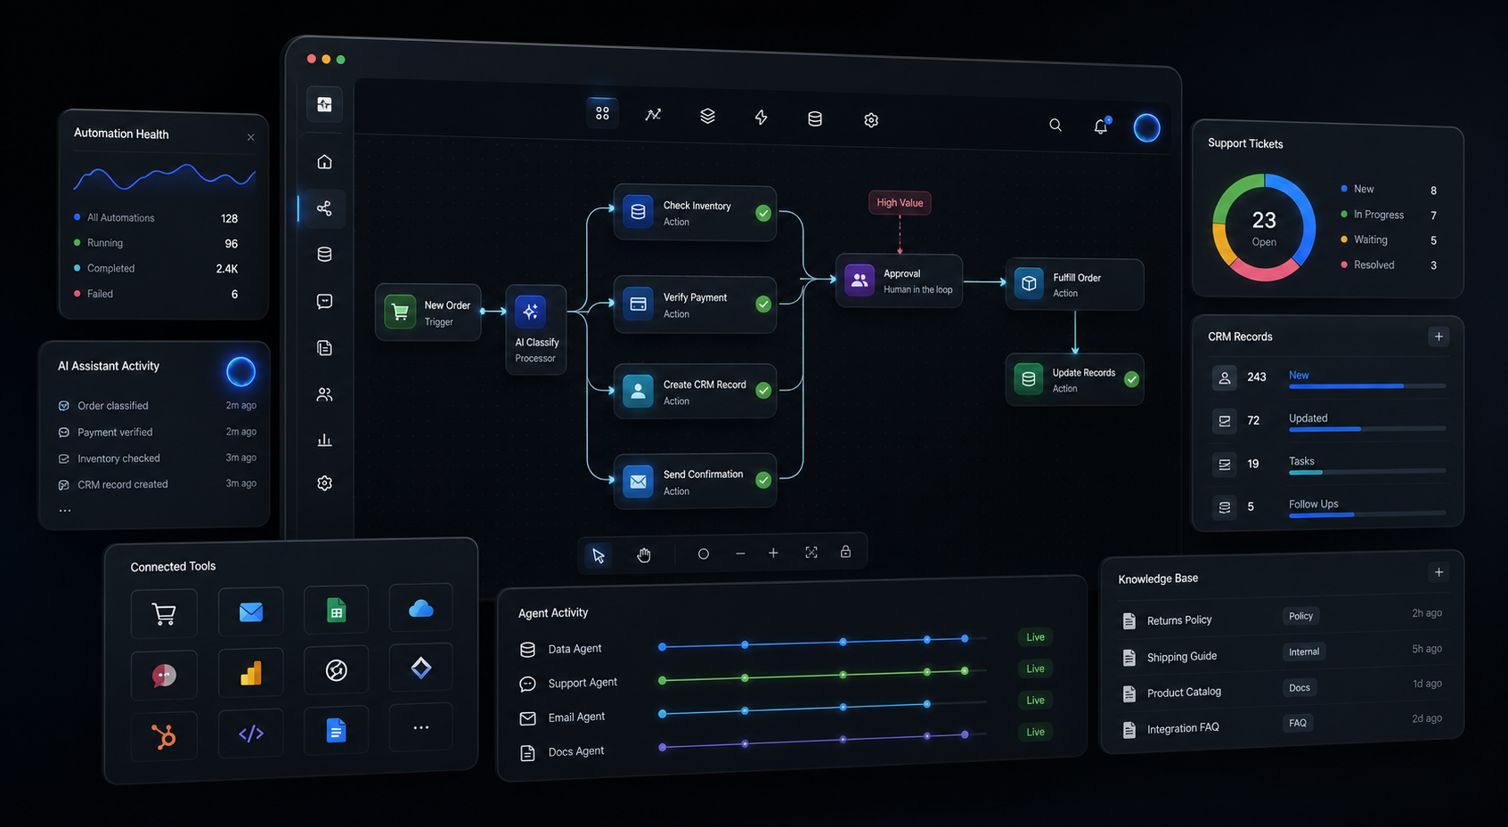Screen dimensions: 1508x827
Task: Switch to the trend line chart tab
Action: (x=653, y=115)
